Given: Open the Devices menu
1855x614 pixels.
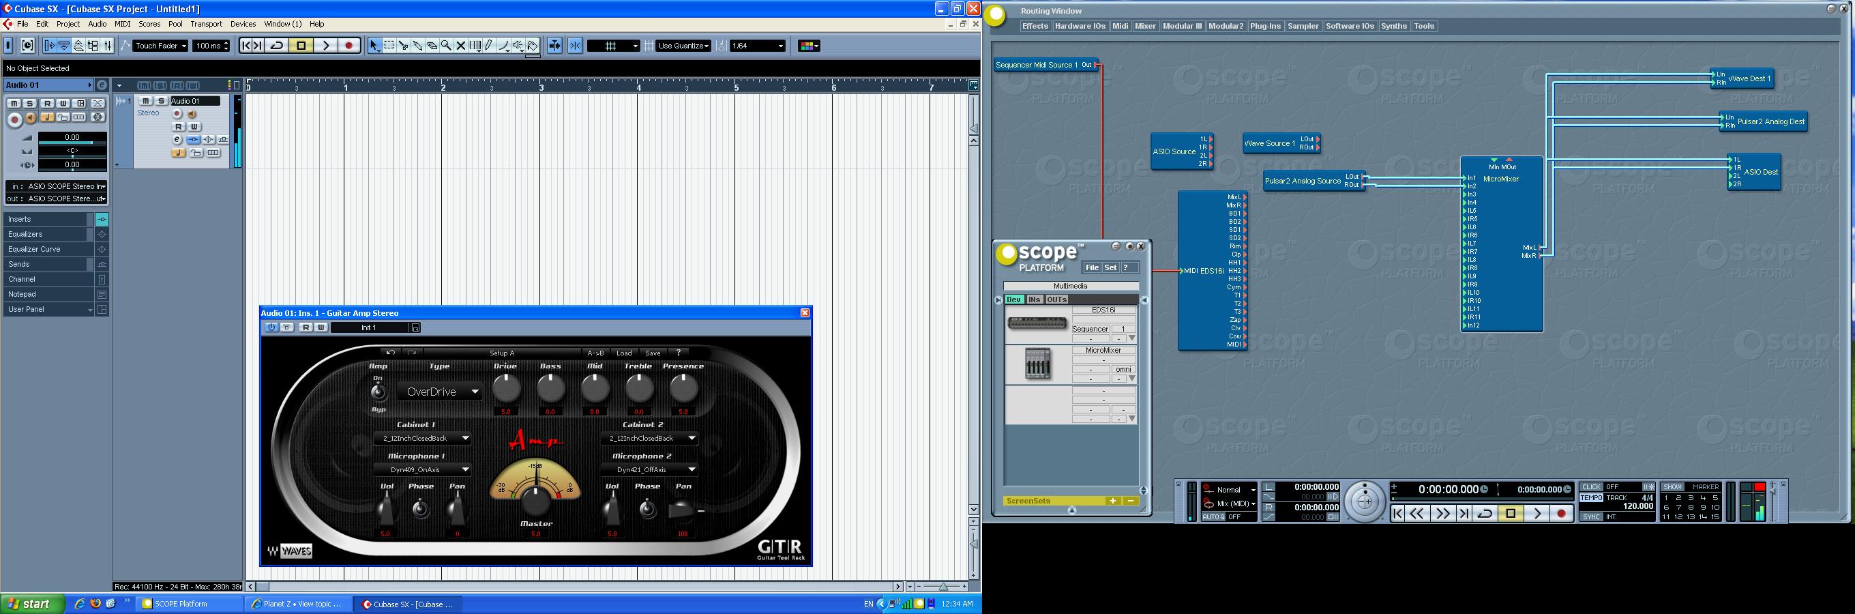Looking at the screenshot, I should [243, 24].
